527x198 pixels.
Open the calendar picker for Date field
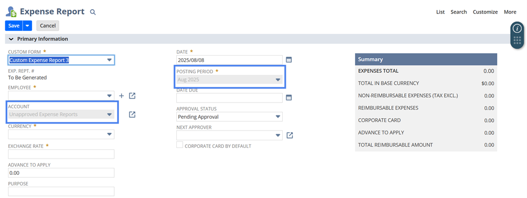tap(289, 60)
